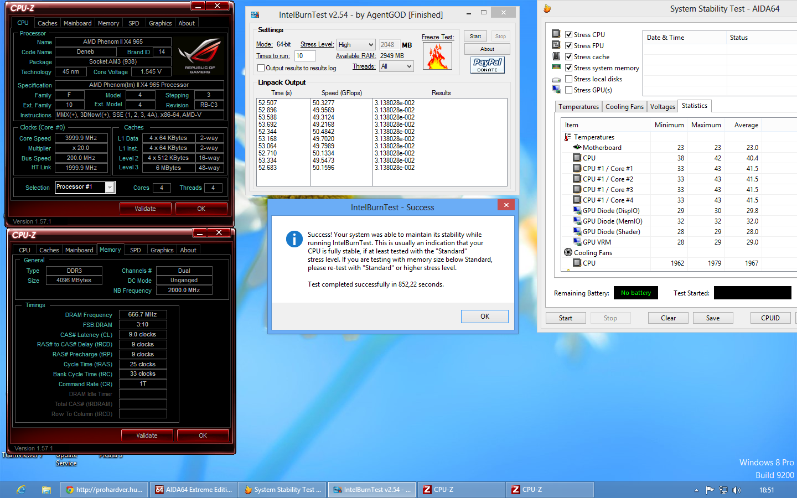Image resolution: width=797 pixels, height=498 pixels.
Task: Click Start in IntelBurnTest
Action: tap(475, 37)
